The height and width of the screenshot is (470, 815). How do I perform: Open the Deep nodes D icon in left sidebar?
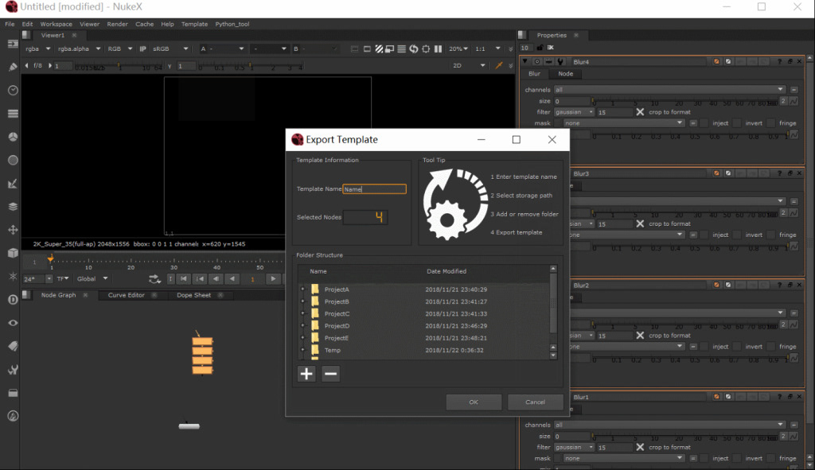coord(13,299)
